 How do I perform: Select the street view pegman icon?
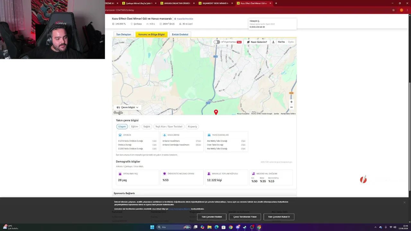(x=273, y=42)
